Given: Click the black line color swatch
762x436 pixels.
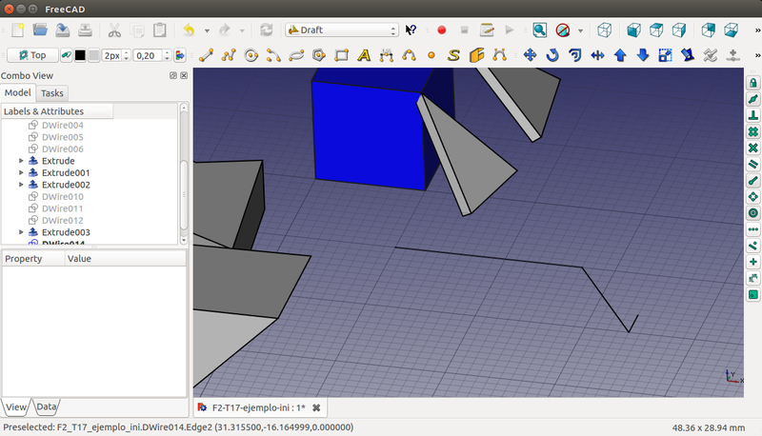Looking at the screenshot, I should coord(81,55).
